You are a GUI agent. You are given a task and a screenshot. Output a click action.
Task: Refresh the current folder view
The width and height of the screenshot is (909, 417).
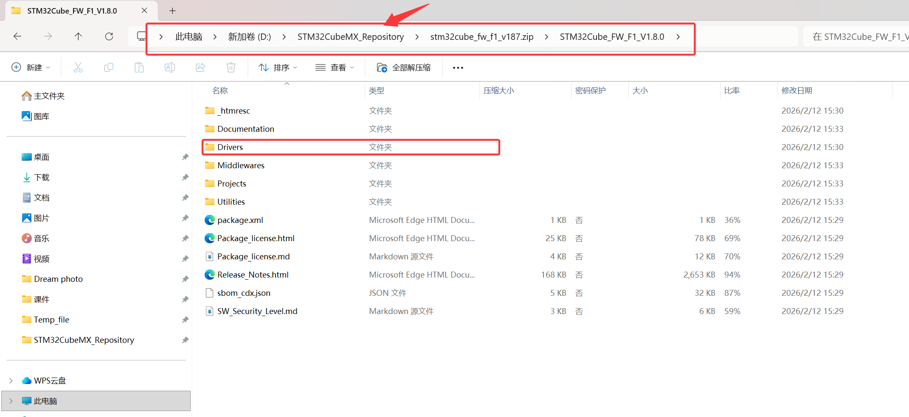pos(109,36)
